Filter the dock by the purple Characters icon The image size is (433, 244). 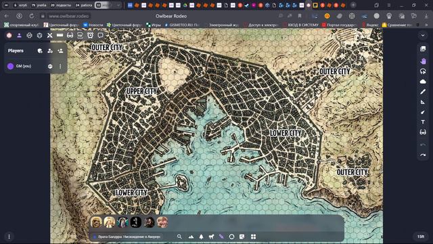[x=221, y=237]
